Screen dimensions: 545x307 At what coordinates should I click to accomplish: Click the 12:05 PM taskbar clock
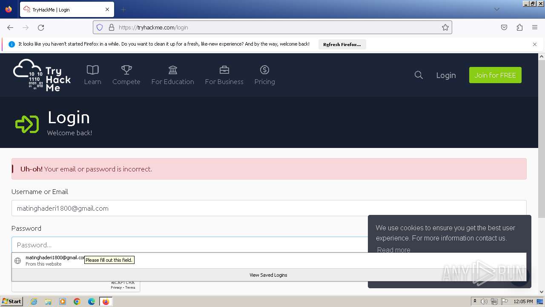point(523,301)
